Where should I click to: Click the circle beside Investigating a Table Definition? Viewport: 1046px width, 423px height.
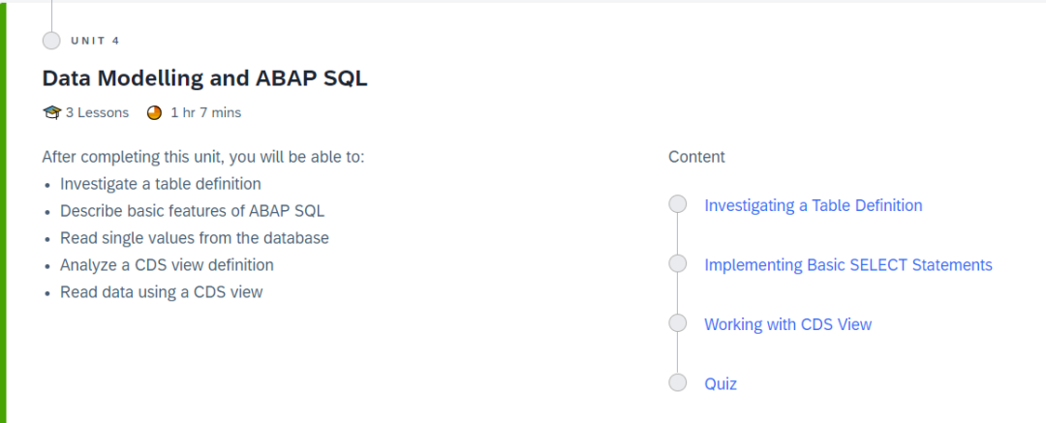point(678,204)
